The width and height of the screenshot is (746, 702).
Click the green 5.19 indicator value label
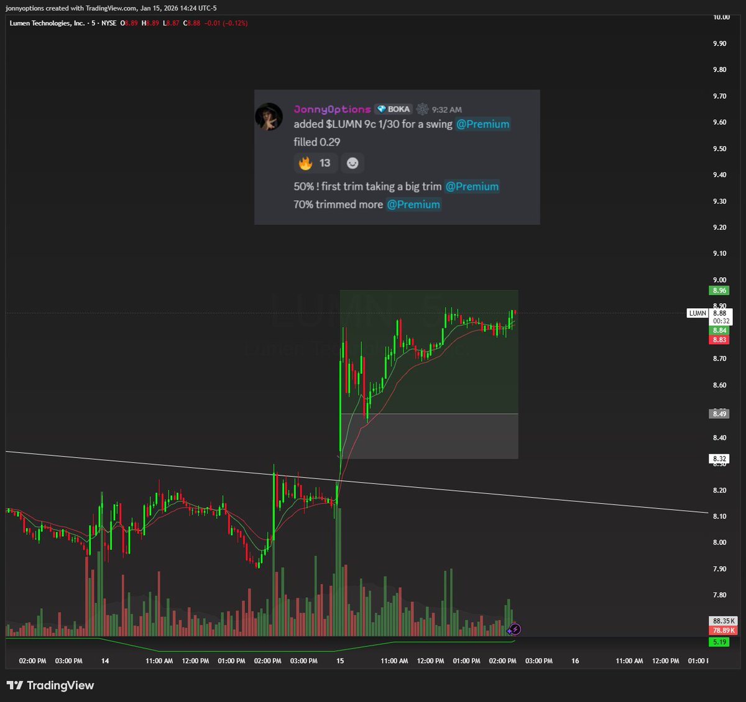pyautogui.click(x=720, y=642)
